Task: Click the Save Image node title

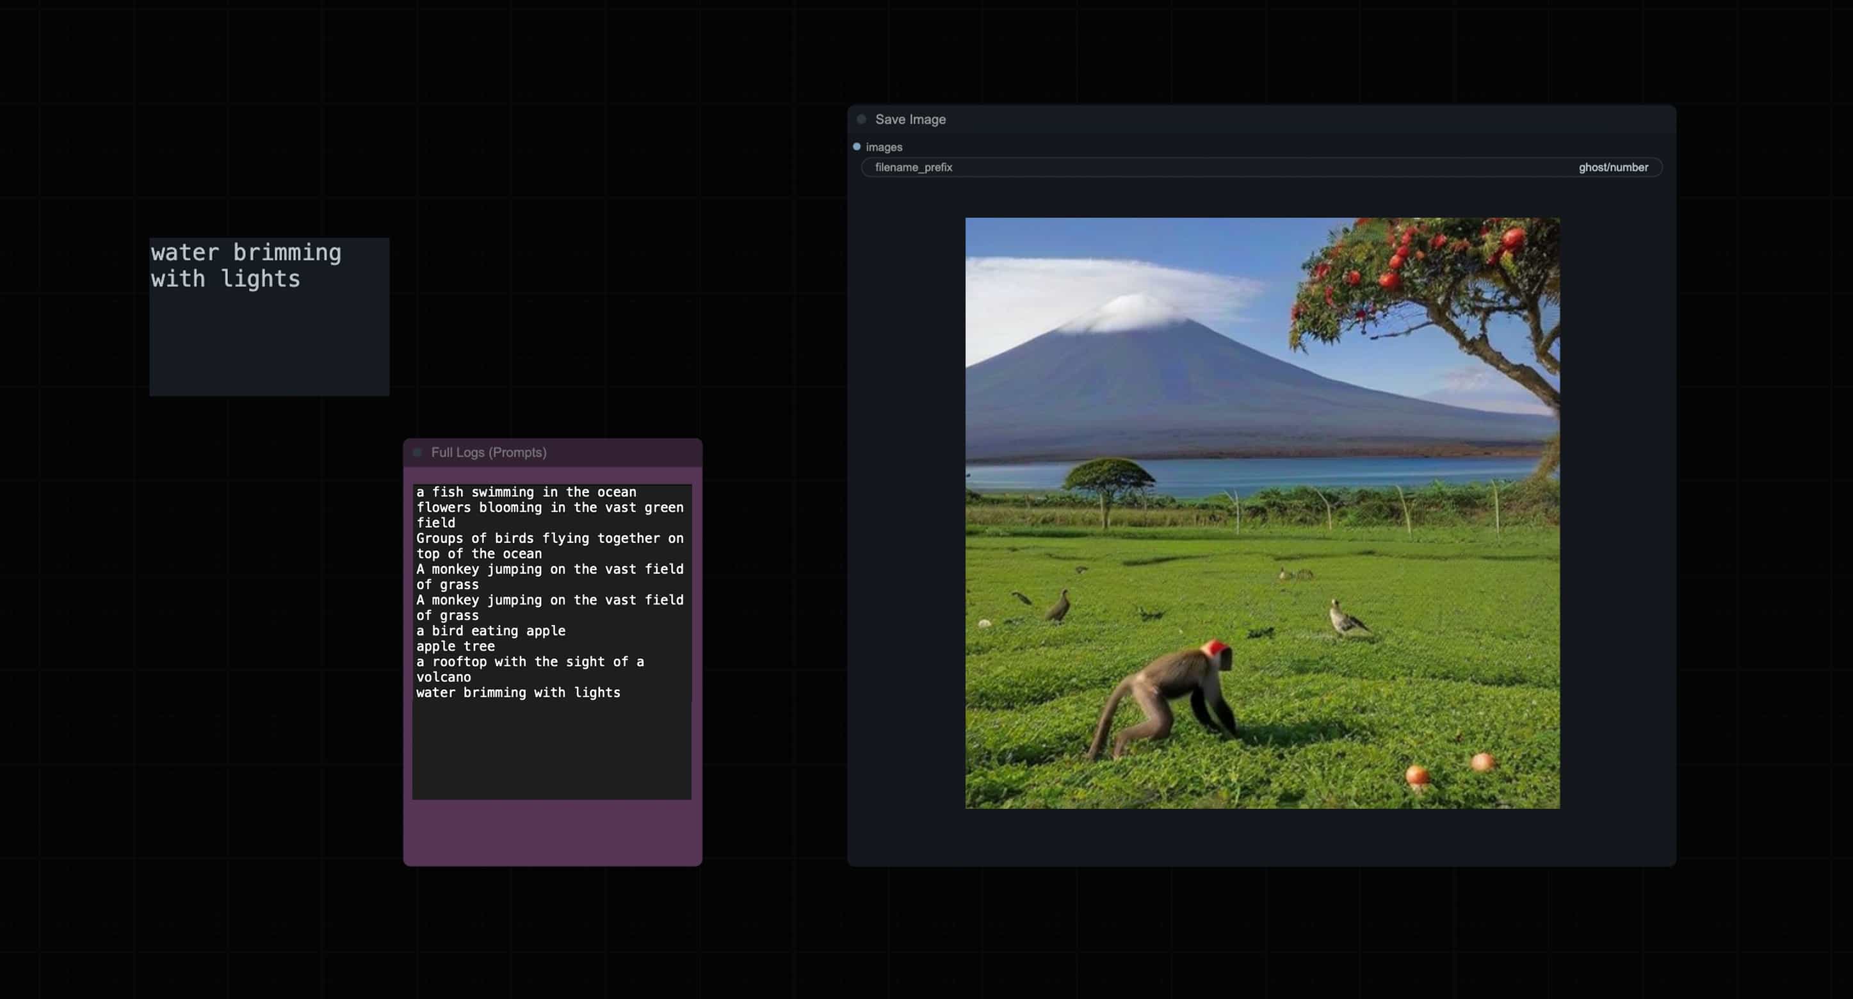Action: [x=910, y=119]
